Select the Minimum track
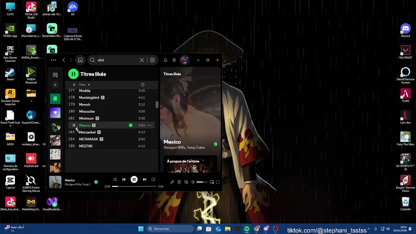Viewport: 416px width, 234px height. 111,118
